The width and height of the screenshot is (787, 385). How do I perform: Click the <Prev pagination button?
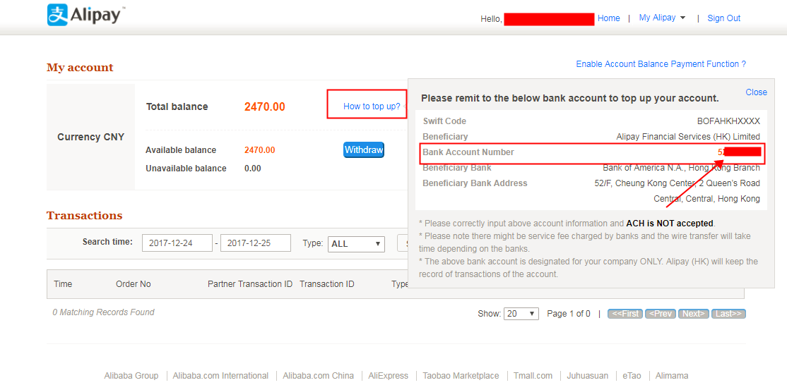pos(661,314)
